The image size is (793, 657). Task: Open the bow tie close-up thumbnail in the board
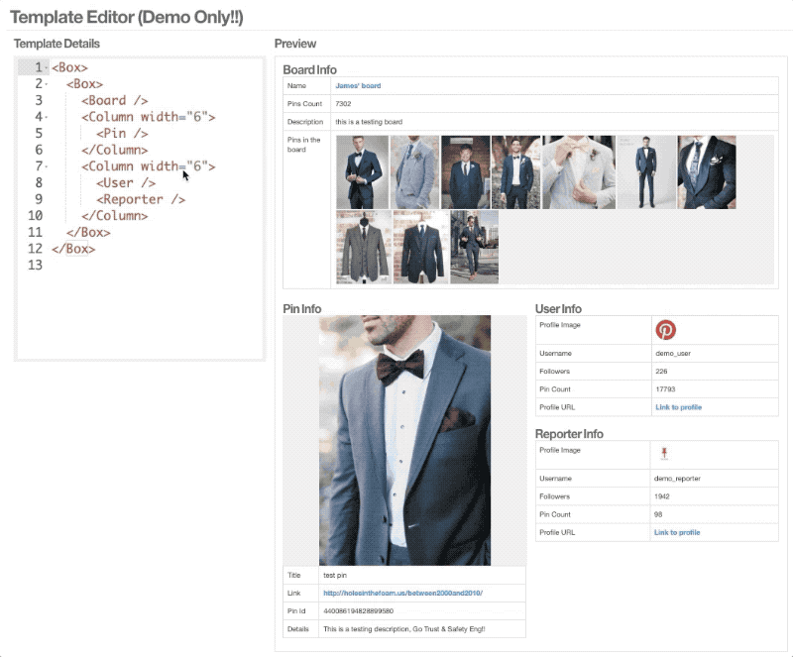(x=579, y=172)
